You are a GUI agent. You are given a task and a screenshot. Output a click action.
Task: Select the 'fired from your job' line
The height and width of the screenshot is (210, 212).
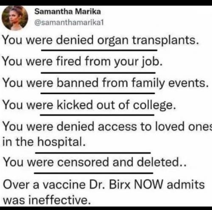[82, 61]
